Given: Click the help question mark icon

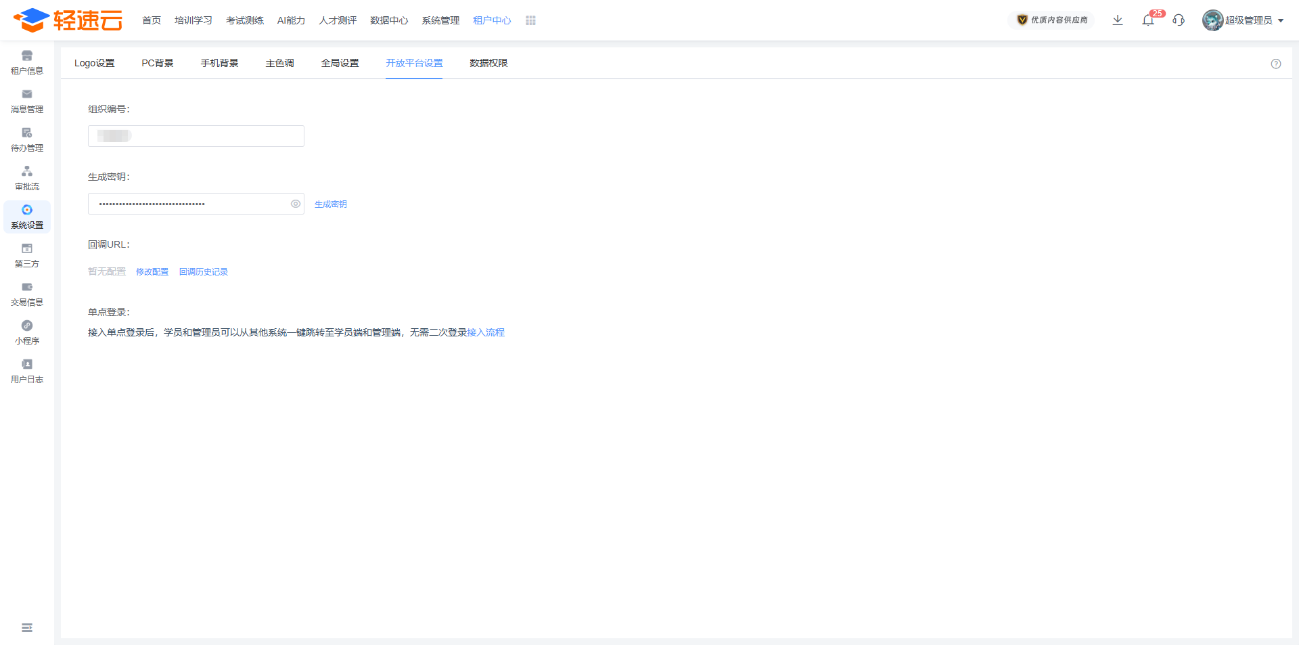Looking at the screenshot, I should tap(1275, 64).
